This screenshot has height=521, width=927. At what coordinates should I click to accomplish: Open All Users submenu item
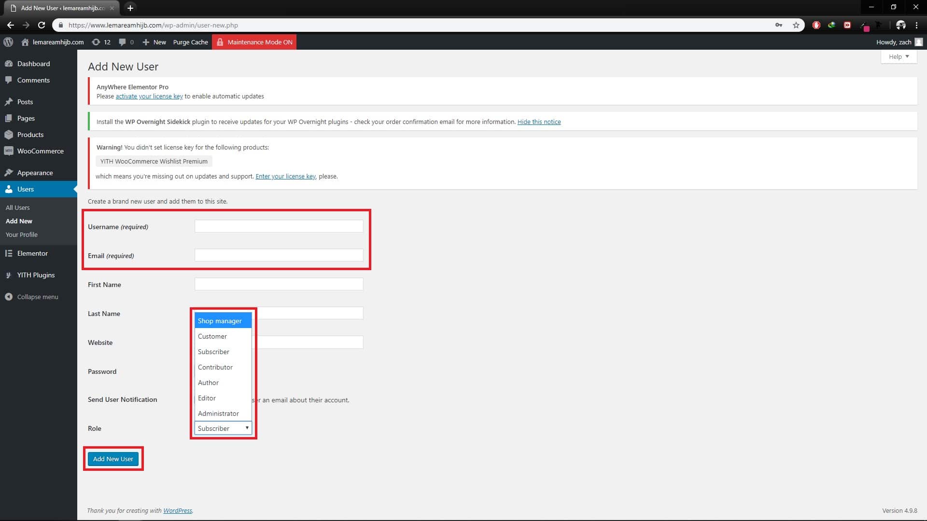(18, 207)
